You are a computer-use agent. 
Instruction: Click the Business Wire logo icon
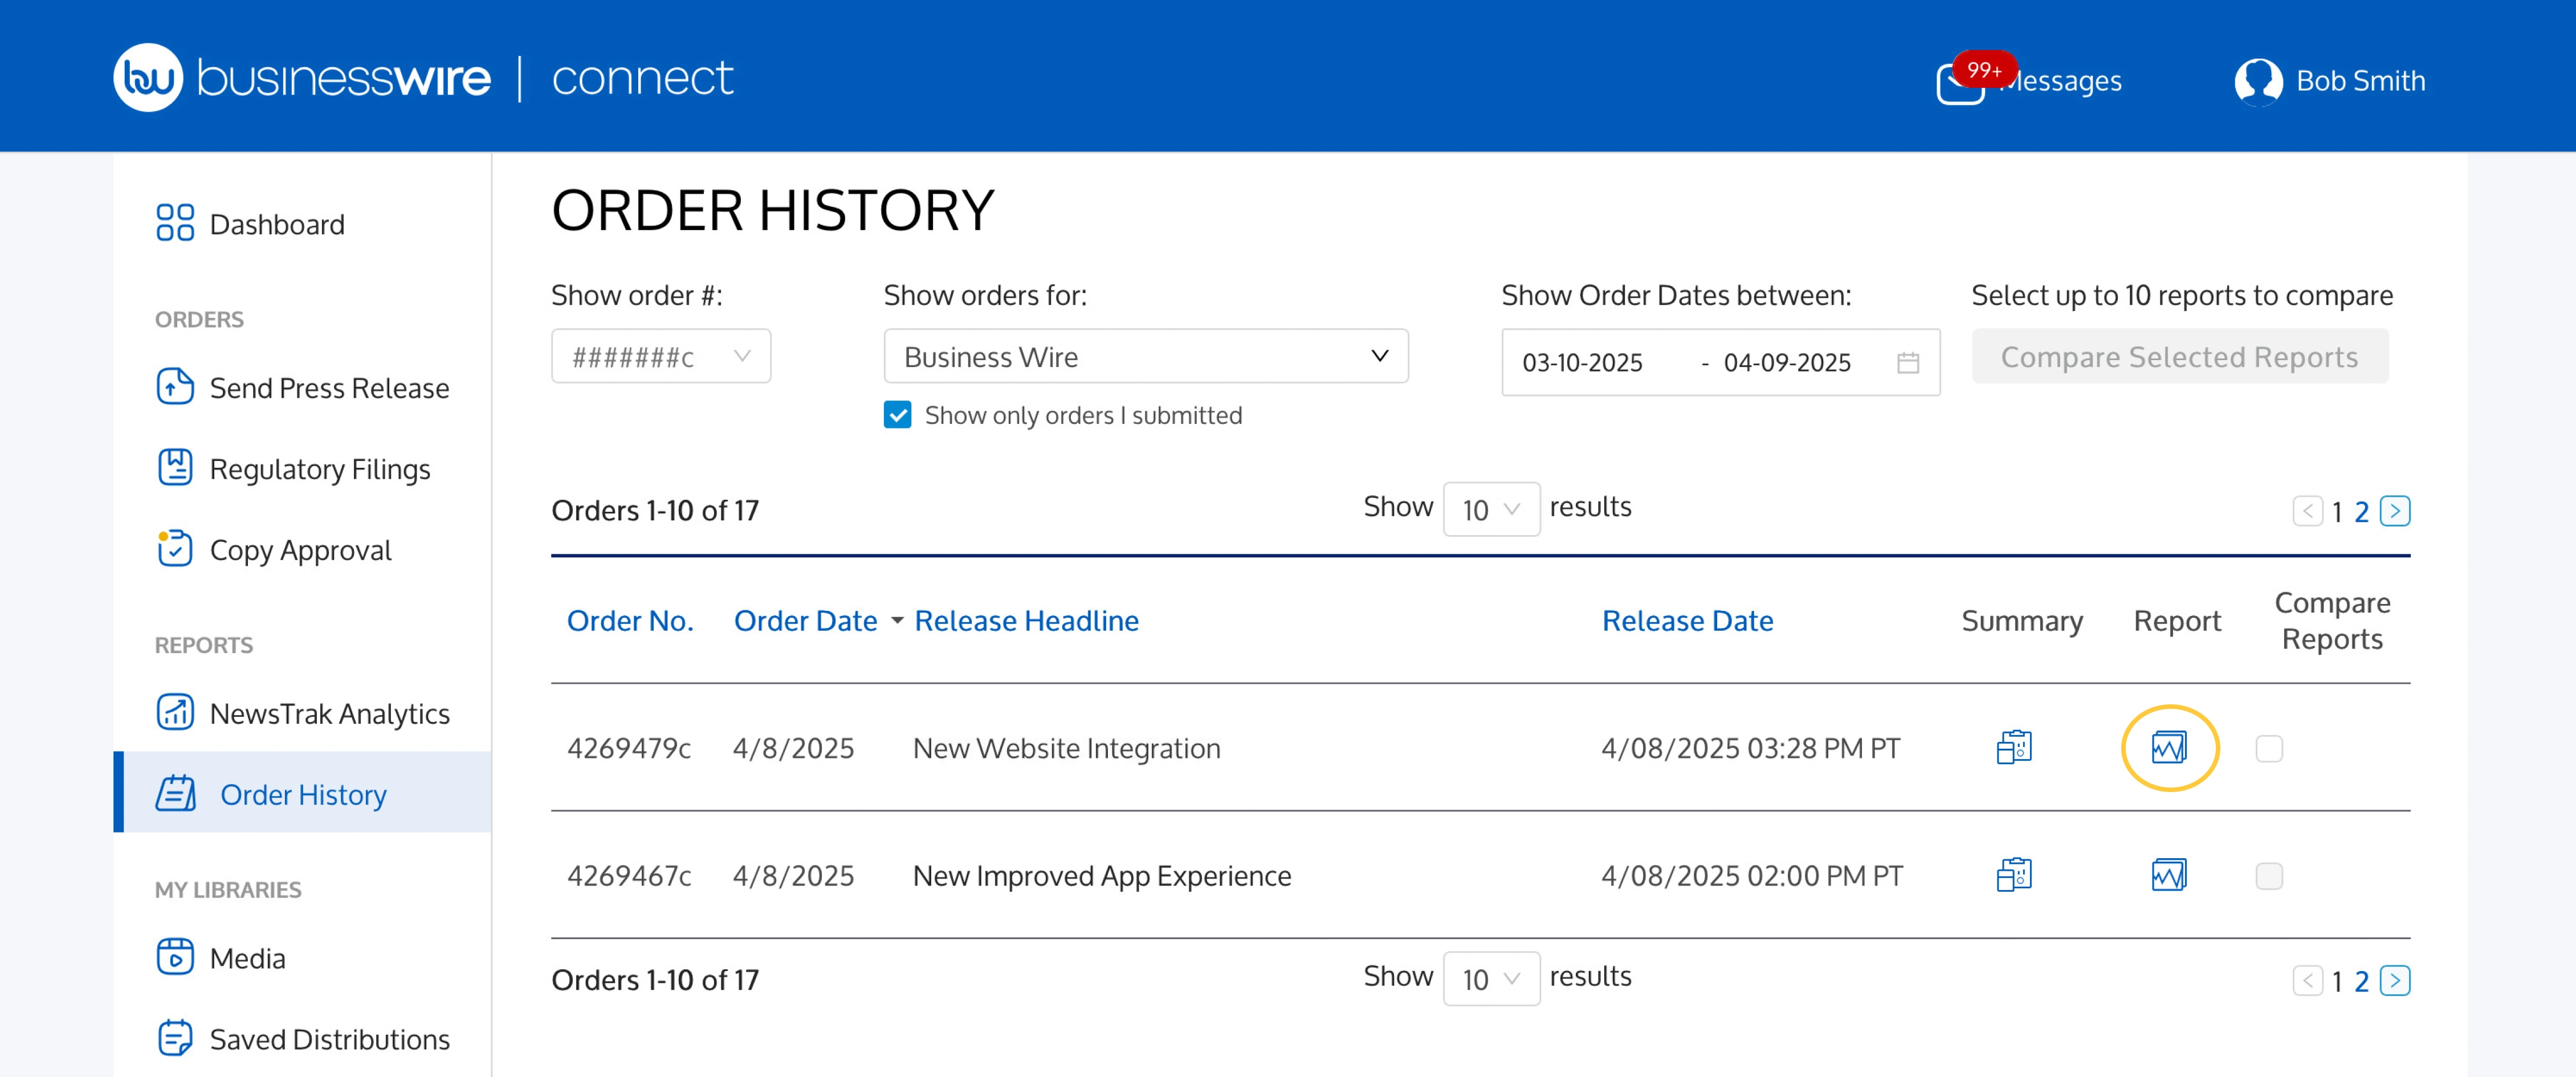tap(148, 77)
